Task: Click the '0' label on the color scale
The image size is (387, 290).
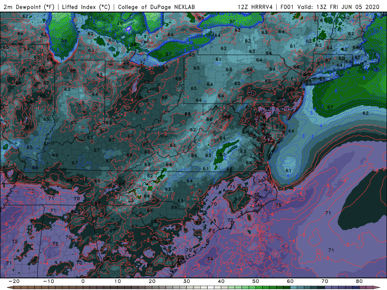Action: click(83, 281)
